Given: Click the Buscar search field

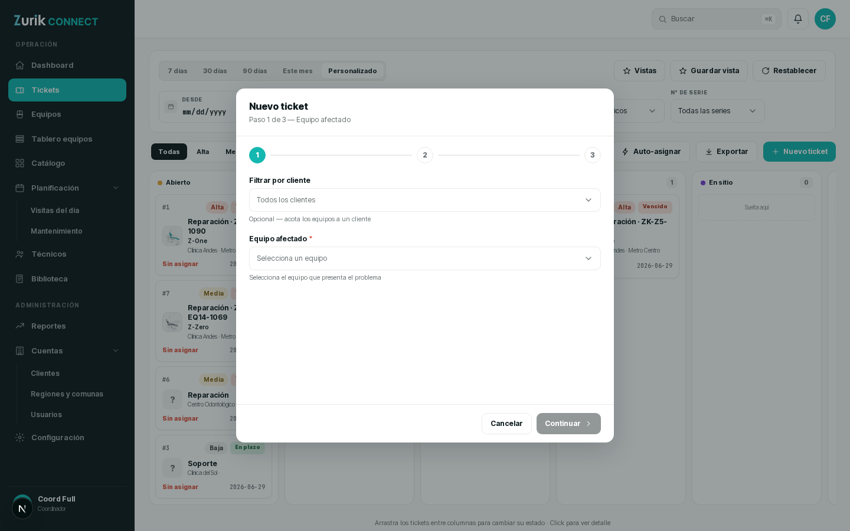Looking at the screenshot, I should pyautogui.click(x=717, y=19).
